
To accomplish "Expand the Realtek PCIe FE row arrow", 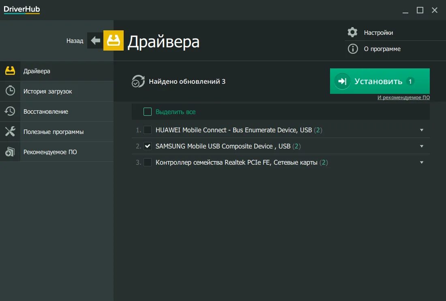I will coord(422,162).
